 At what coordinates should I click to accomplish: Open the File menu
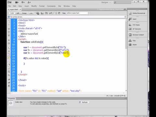(9, 6)
